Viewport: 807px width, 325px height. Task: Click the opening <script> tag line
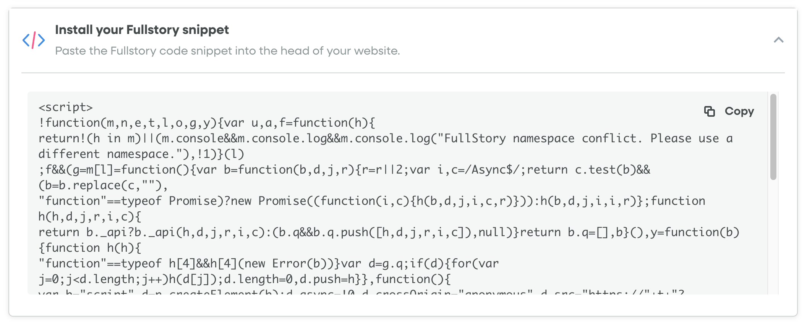[66, 107]
